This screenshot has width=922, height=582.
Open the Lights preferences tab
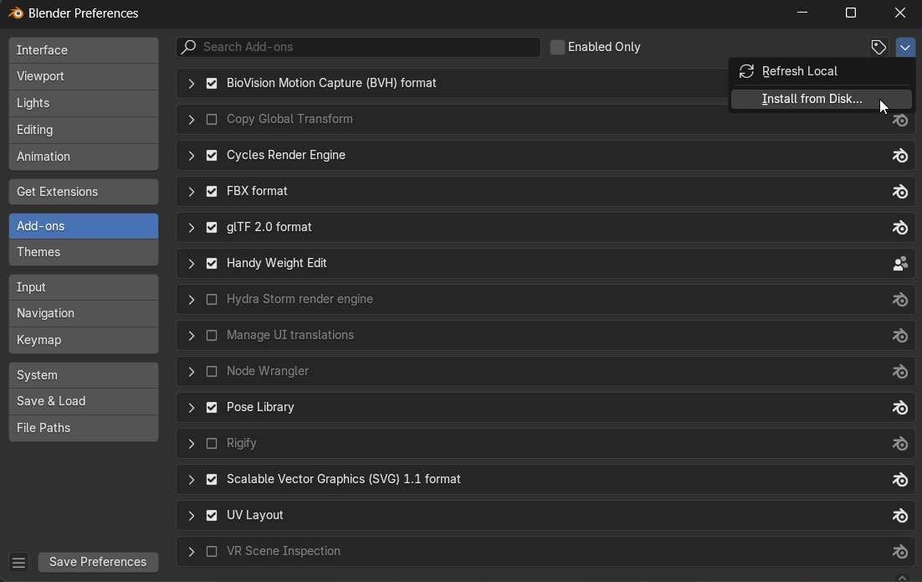(x=84, y=103)
